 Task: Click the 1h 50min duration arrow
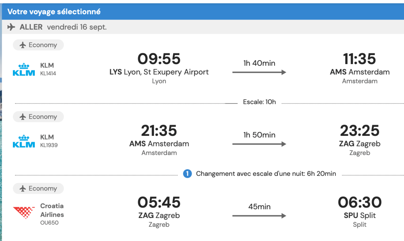point(259,144)
